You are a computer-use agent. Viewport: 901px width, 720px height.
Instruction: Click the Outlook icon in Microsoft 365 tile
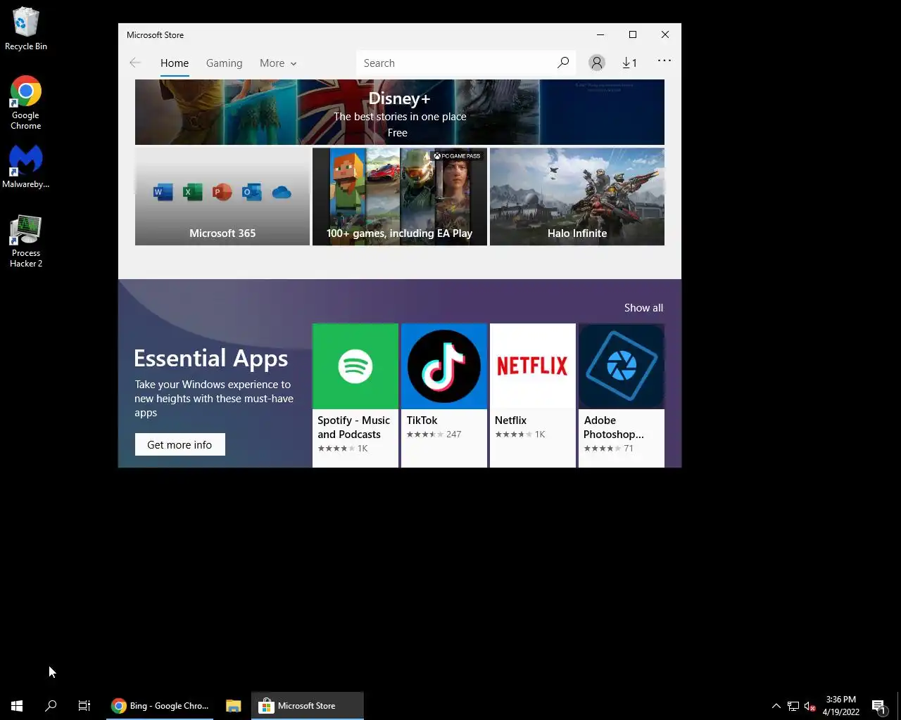tap(251, 192)
